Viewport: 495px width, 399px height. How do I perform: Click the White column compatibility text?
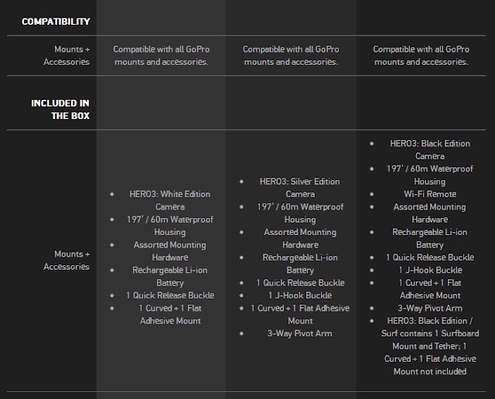[162, 56]
